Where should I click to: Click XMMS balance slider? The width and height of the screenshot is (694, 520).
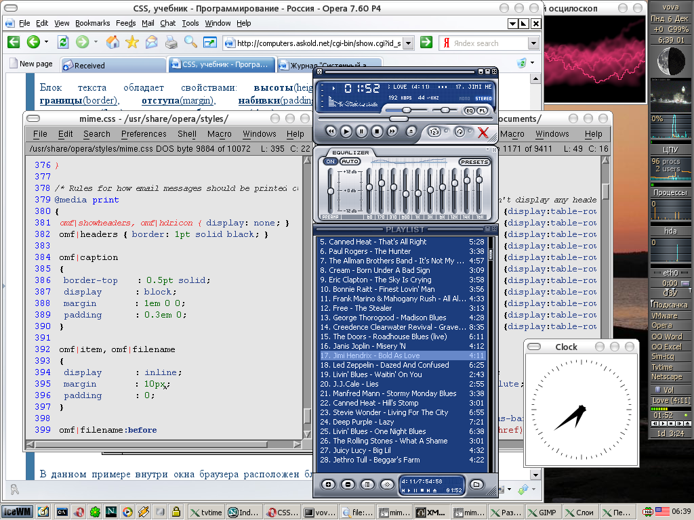[x=445, y=110]
